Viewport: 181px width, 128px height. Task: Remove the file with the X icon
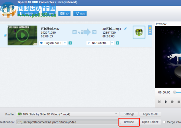click(150, 28)
